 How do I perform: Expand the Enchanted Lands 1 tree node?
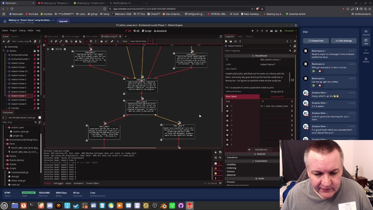point(7,59)
